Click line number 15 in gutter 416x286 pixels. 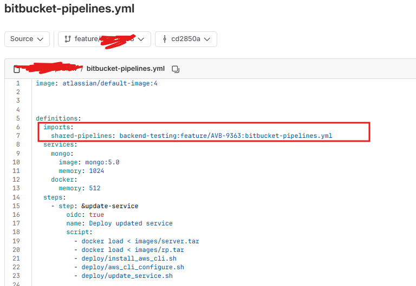[x=16, y=206]
